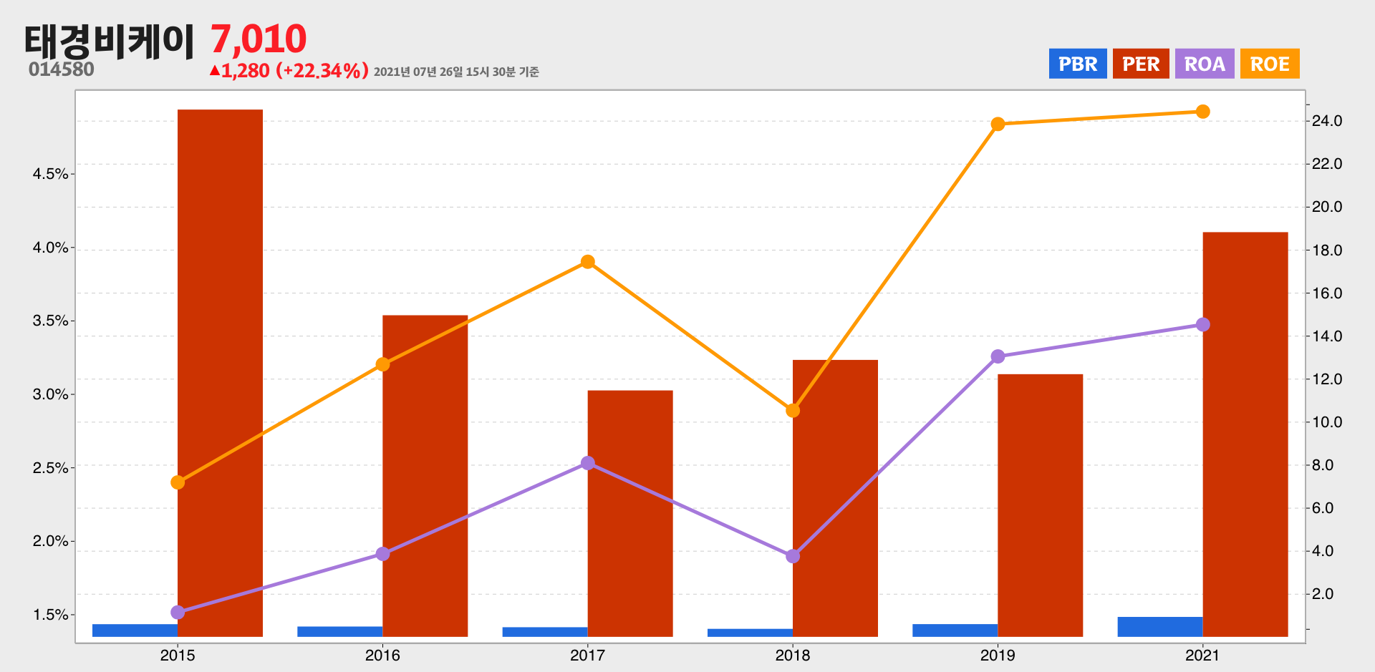The height and width of the screenshot is (672, 1375).
Task: Click the price 7,010
Action: (x=259, y=39)
